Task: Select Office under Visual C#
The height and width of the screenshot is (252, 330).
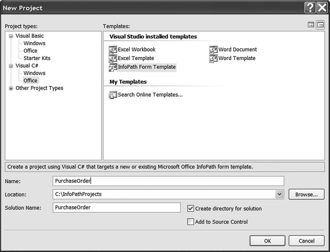Action: [31, 81]
